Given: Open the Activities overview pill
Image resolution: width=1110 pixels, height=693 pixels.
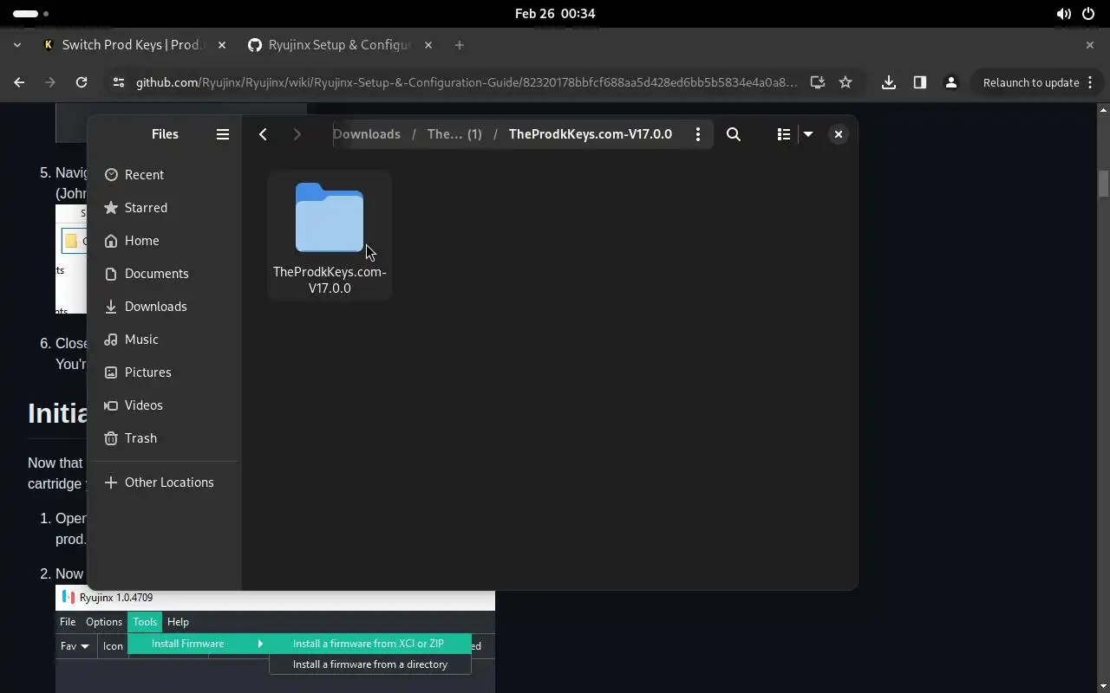Looking at the screenshot, I should (x=31, y=14).
